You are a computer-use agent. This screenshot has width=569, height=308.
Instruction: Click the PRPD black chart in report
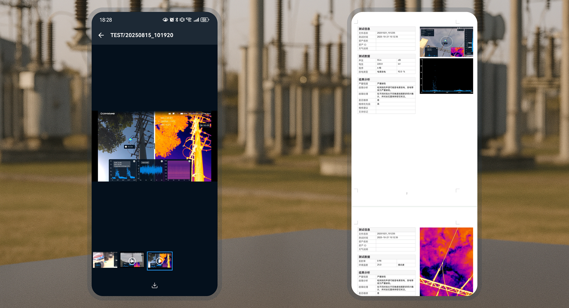click(446, 76)
